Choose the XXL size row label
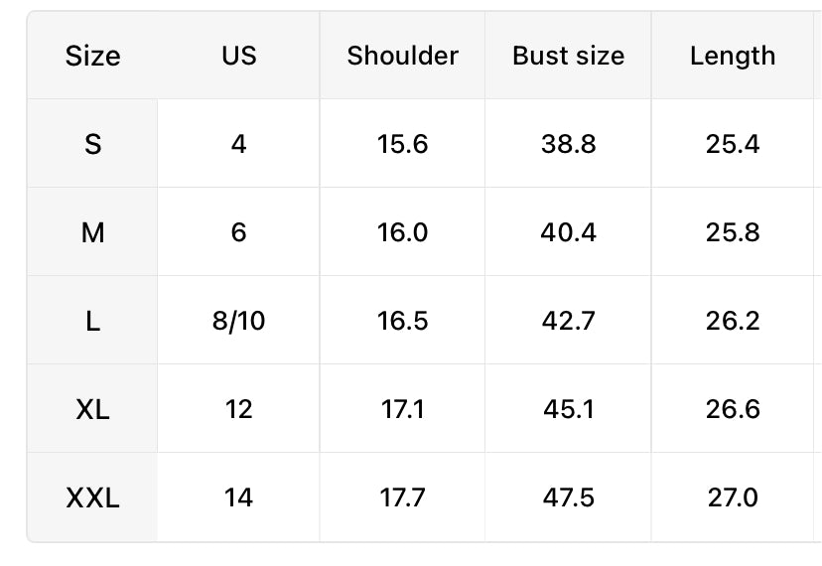The image size is (822, 566). (92, 497)
